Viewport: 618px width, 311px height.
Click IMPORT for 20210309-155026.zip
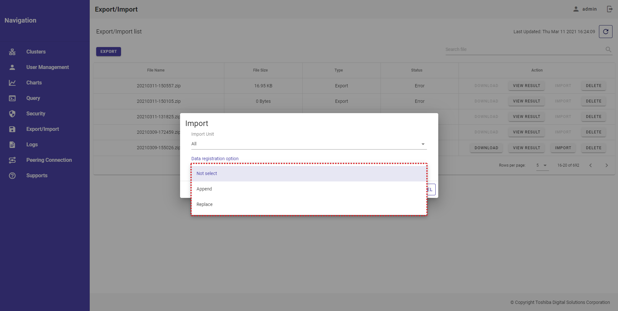coord(563,148)
